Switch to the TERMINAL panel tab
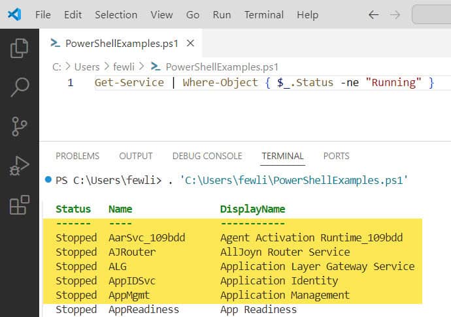This screenshot has height=317, width=451. 282,156
